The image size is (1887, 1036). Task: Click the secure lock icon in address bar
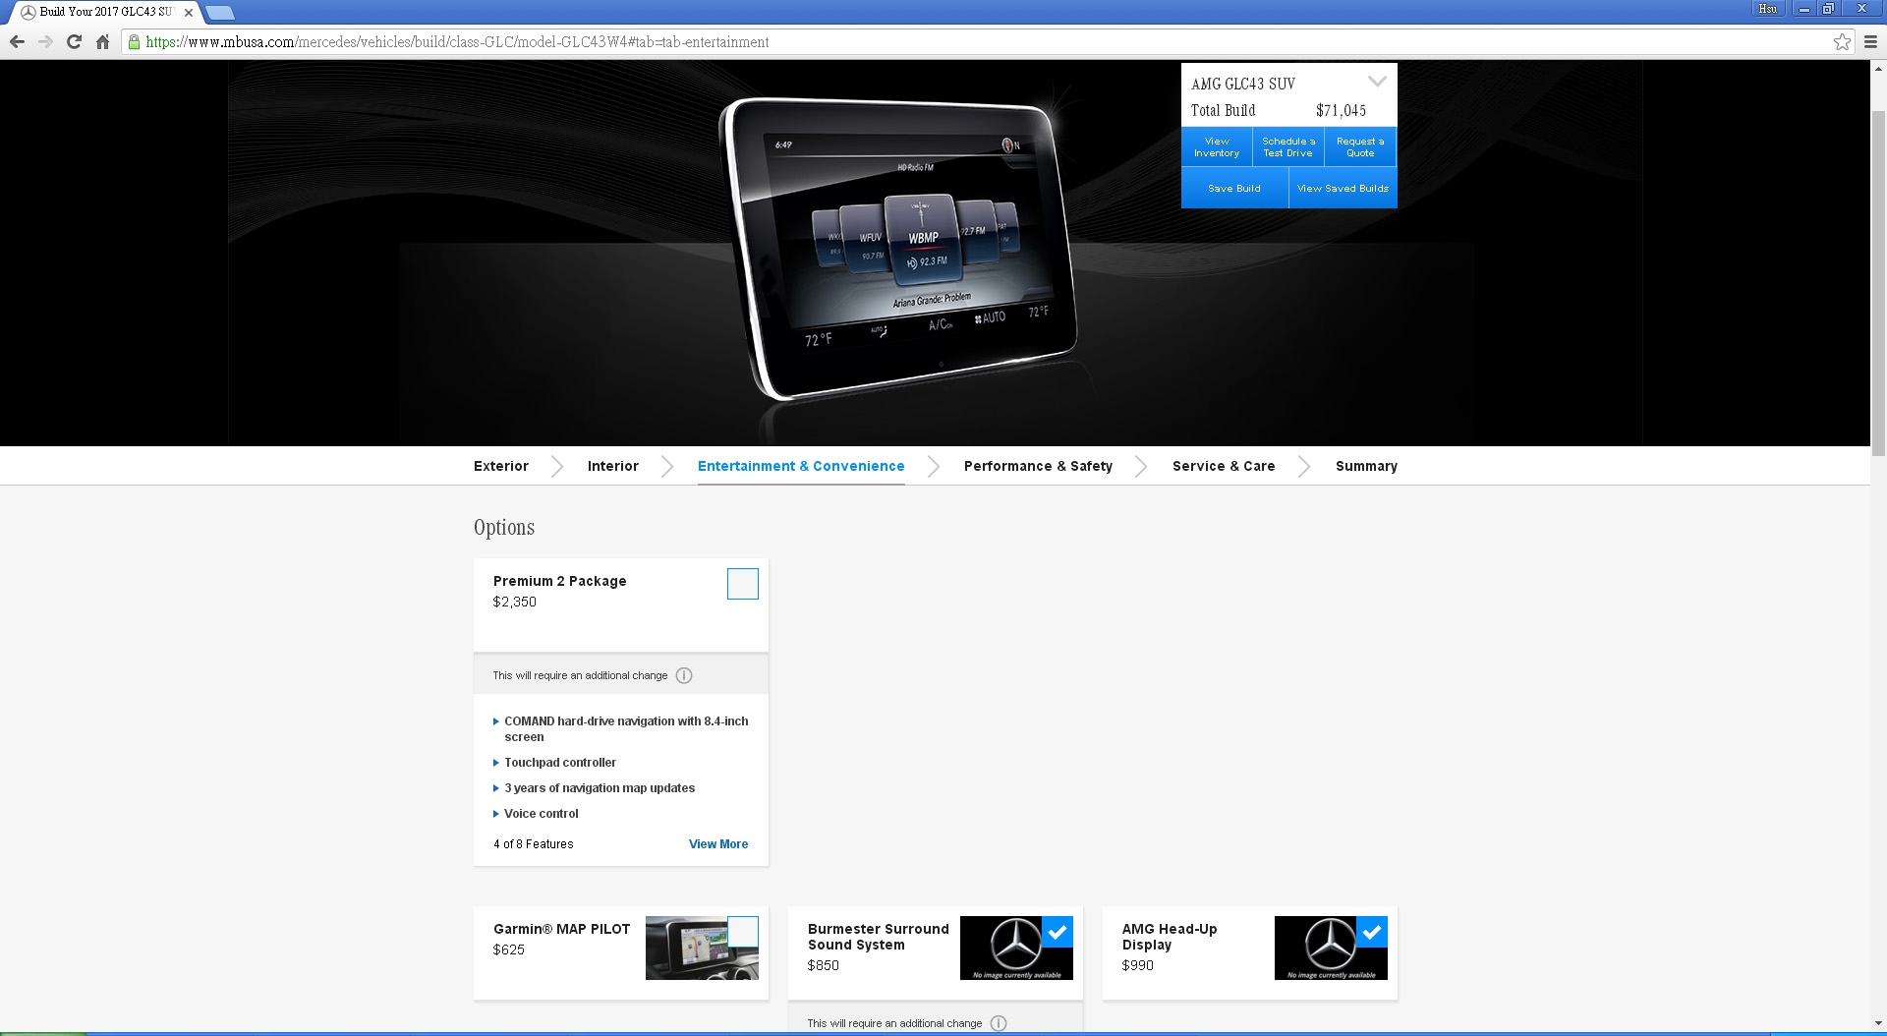click(x=134, y=42)
